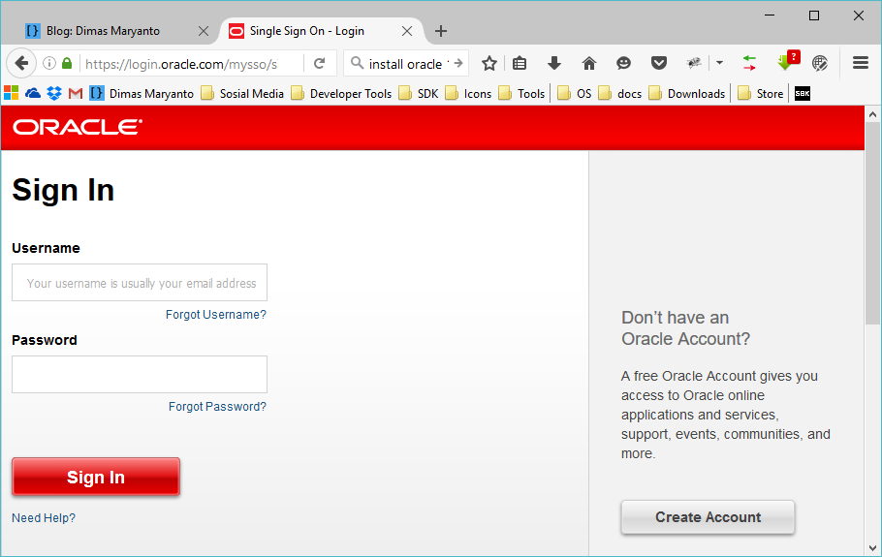Focus the Username input field
This screenshot has width=882, height=557.
[140, 283]
